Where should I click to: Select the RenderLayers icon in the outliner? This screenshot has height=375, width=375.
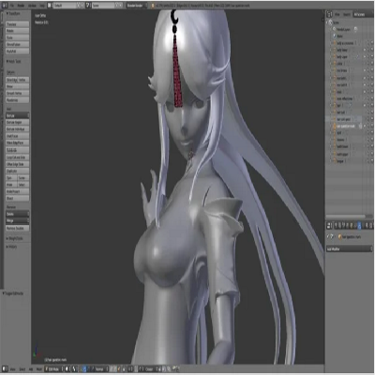(335, 29)
